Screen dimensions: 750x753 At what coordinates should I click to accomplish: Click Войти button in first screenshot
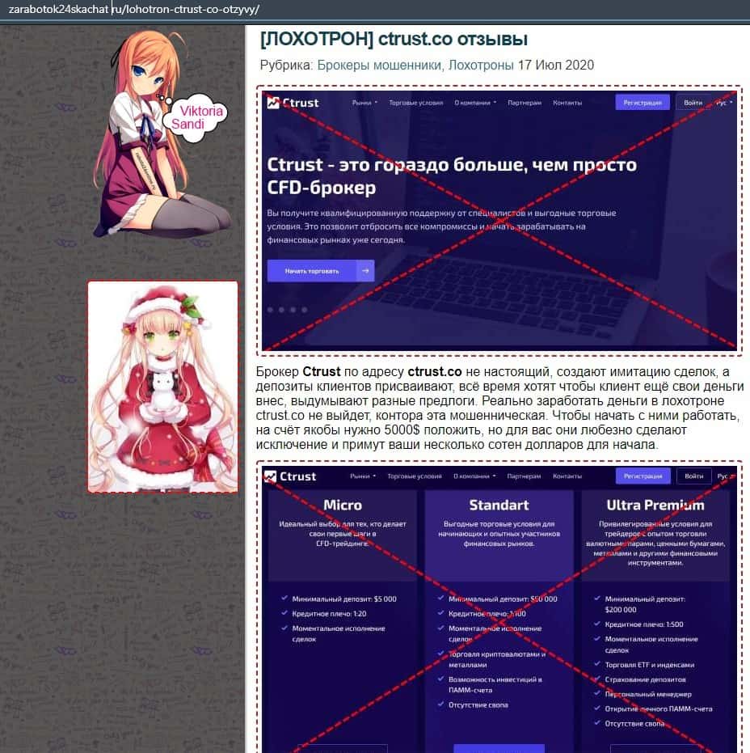point(693,102)
